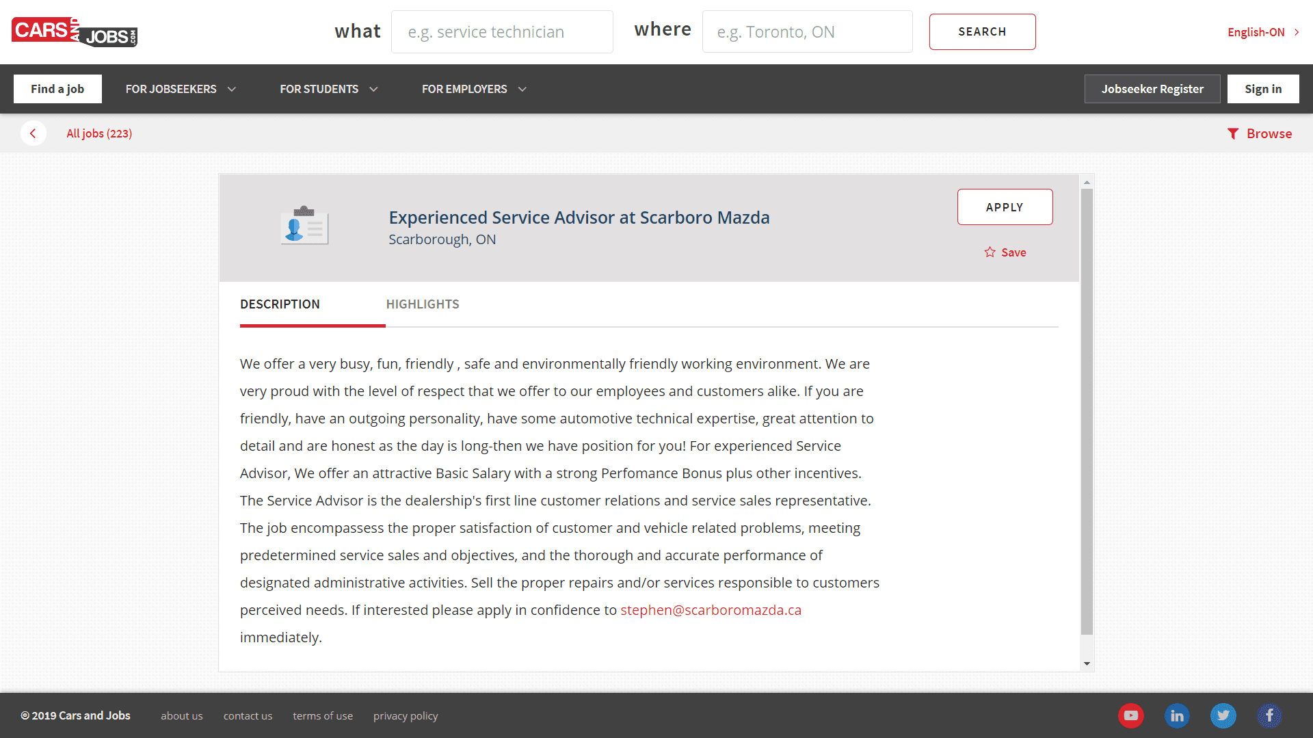Screen dimensions: 1313x738
Task: Click the Cars and Jobs logo
Action: (x=75, y=32)
